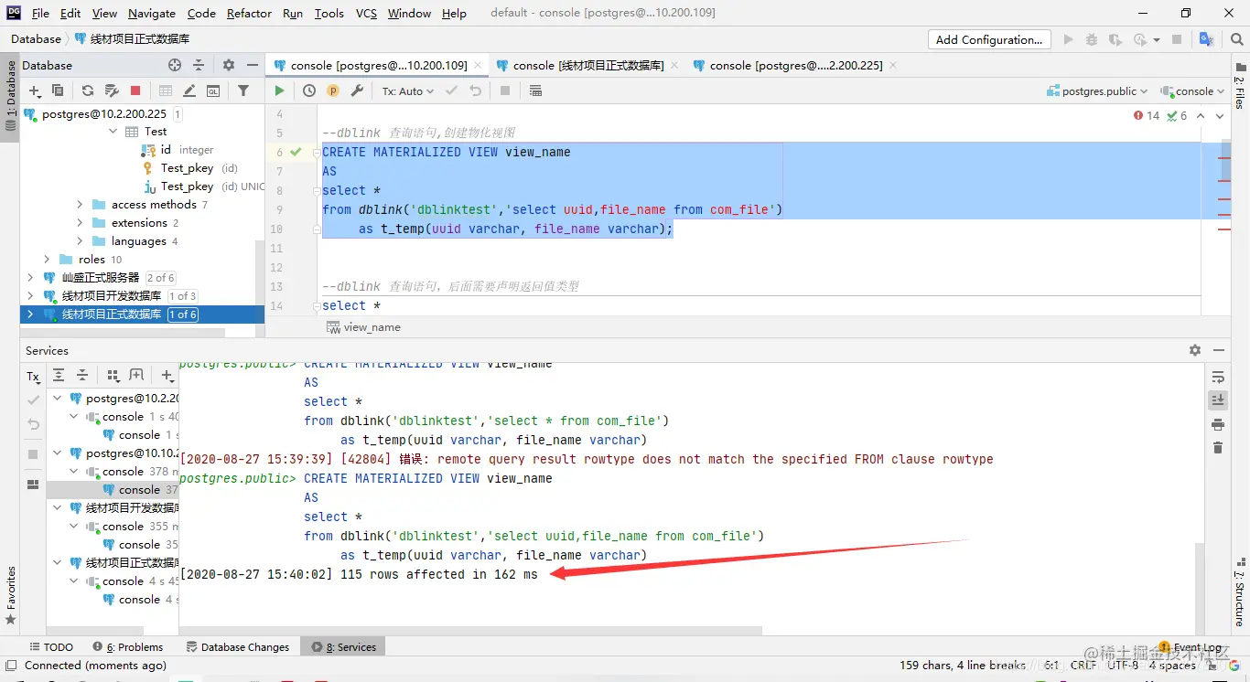Expand the languages folder
Screen dimensions: 1250x682
tap(80, 241)
